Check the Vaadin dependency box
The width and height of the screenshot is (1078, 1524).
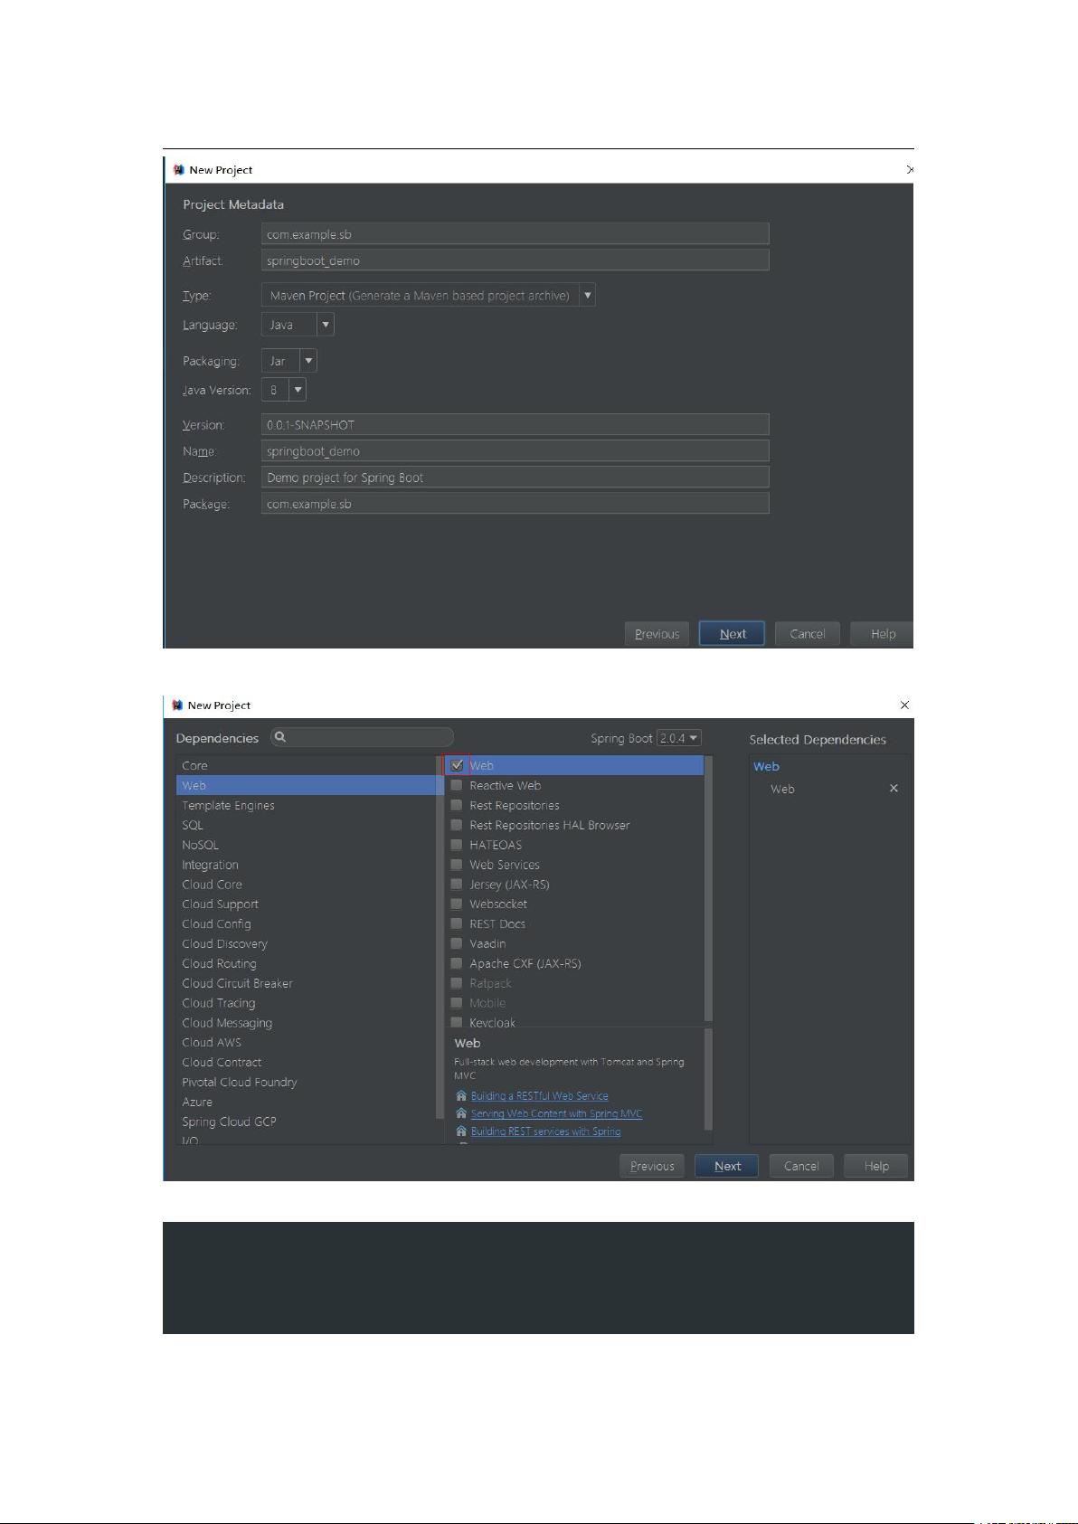point(457,943)
